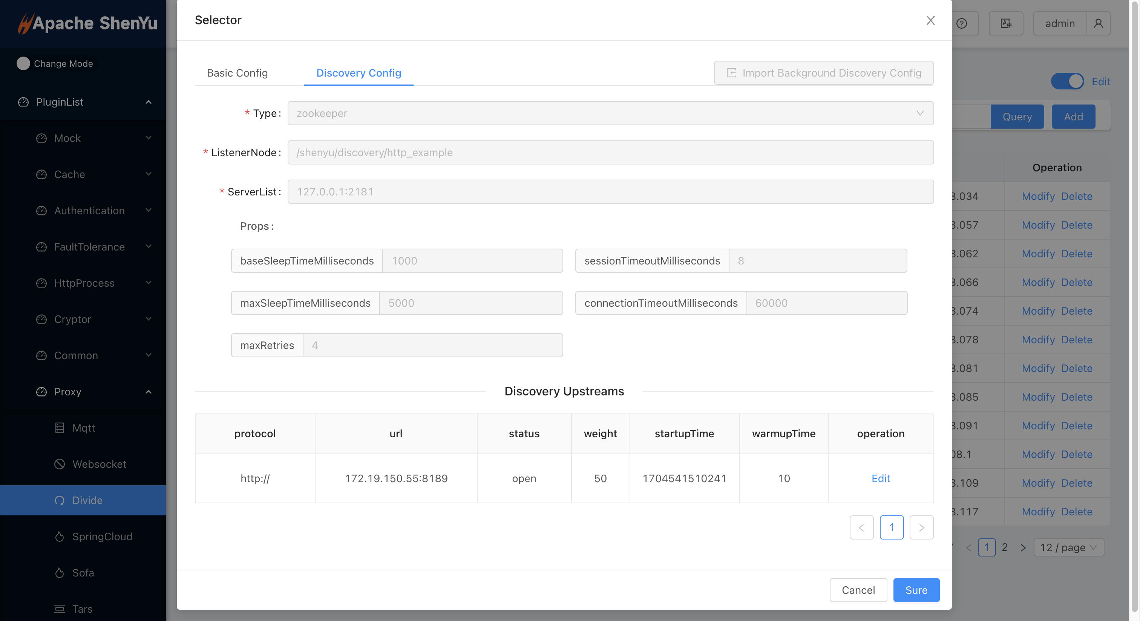Click Edit link in upstream row

click(880, 478)
